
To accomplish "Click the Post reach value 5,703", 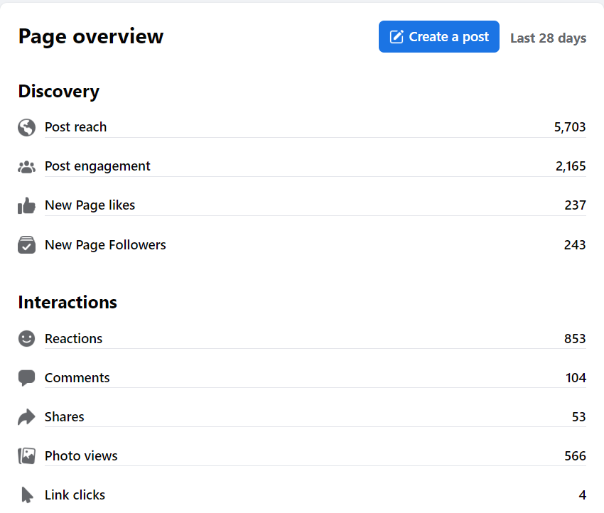I will point(570,127).
